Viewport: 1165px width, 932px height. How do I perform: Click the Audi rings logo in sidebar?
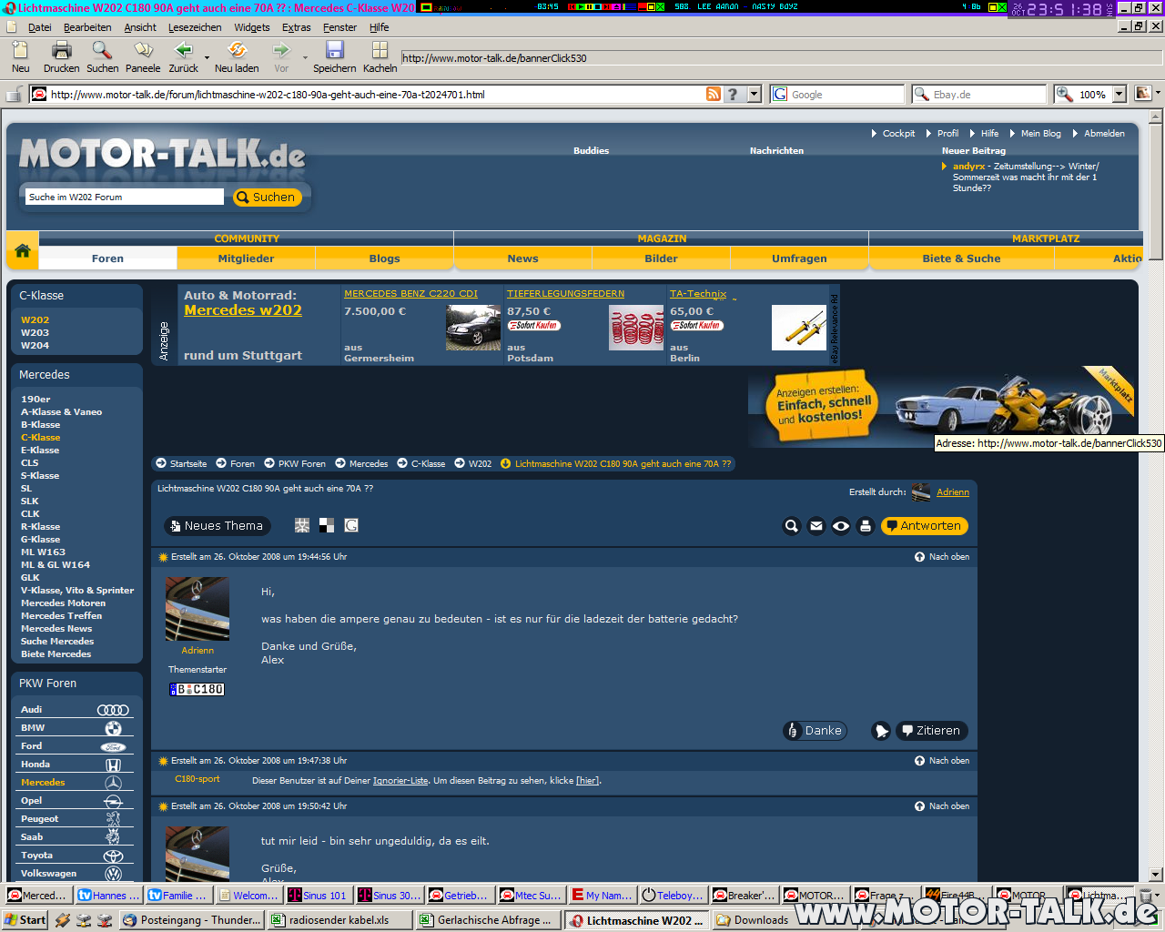point(113,710)
